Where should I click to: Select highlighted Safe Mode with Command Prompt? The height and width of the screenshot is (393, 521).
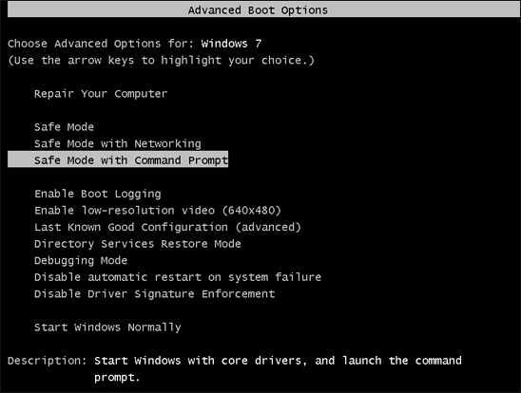click(118, 159)
